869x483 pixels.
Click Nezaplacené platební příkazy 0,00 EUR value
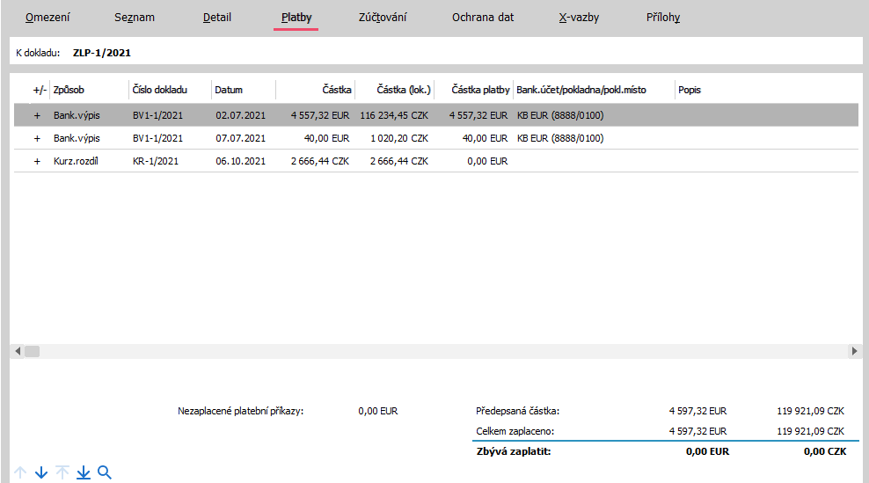tap(378, 411)
